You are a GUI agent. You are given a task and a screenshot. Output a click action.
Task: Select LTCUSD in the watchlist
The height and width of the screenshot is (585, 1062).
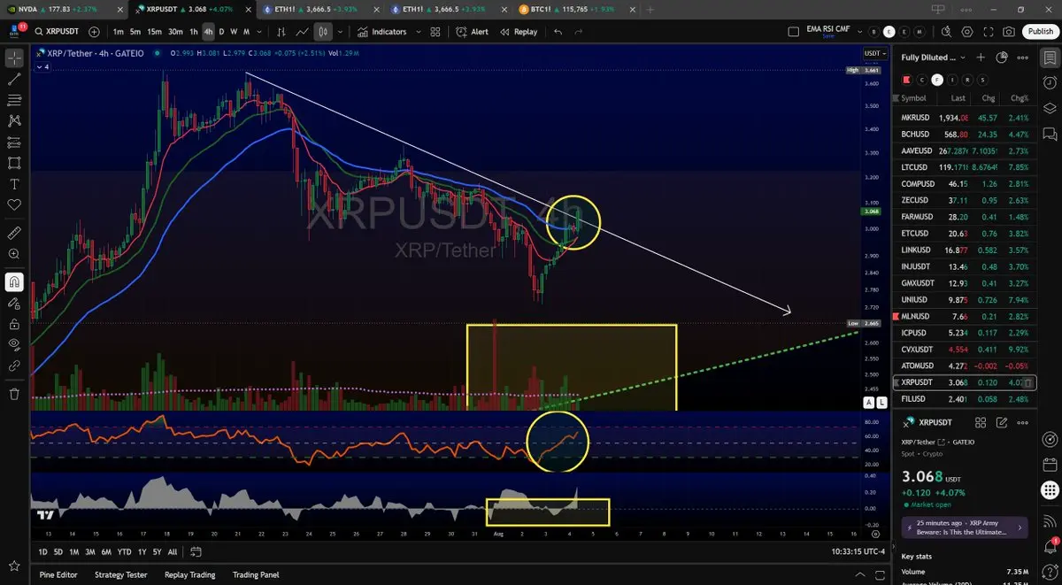click(x=965, y=167)
